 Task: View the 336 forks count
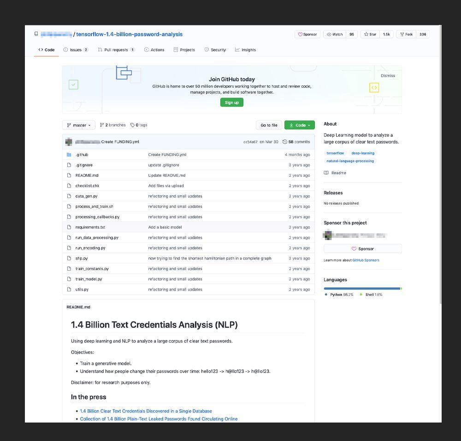pos(423,34)
